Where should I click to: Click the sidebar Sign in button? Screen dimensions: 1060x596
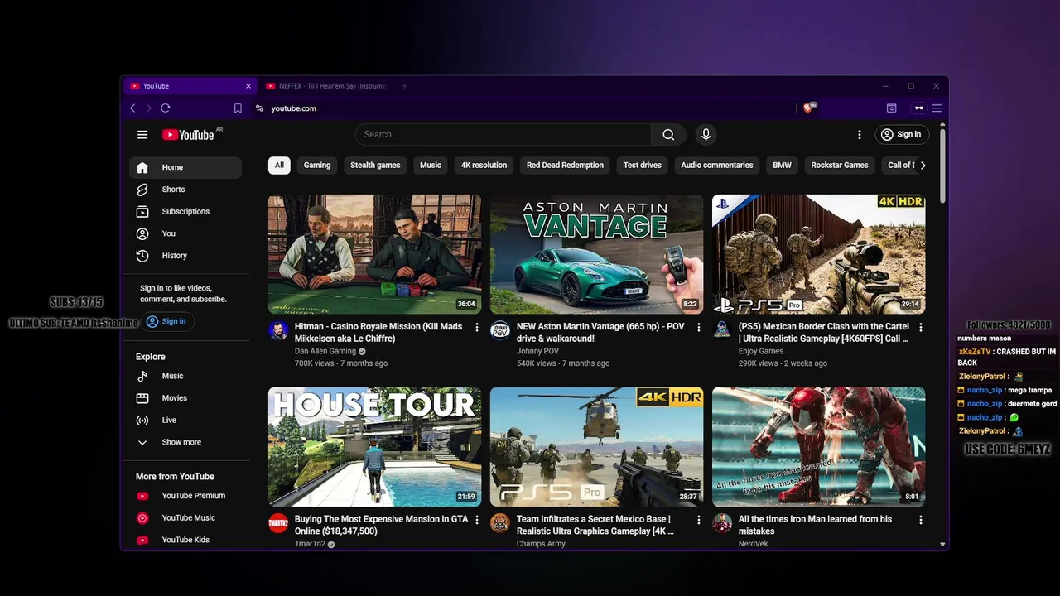[x=166, y=321]
